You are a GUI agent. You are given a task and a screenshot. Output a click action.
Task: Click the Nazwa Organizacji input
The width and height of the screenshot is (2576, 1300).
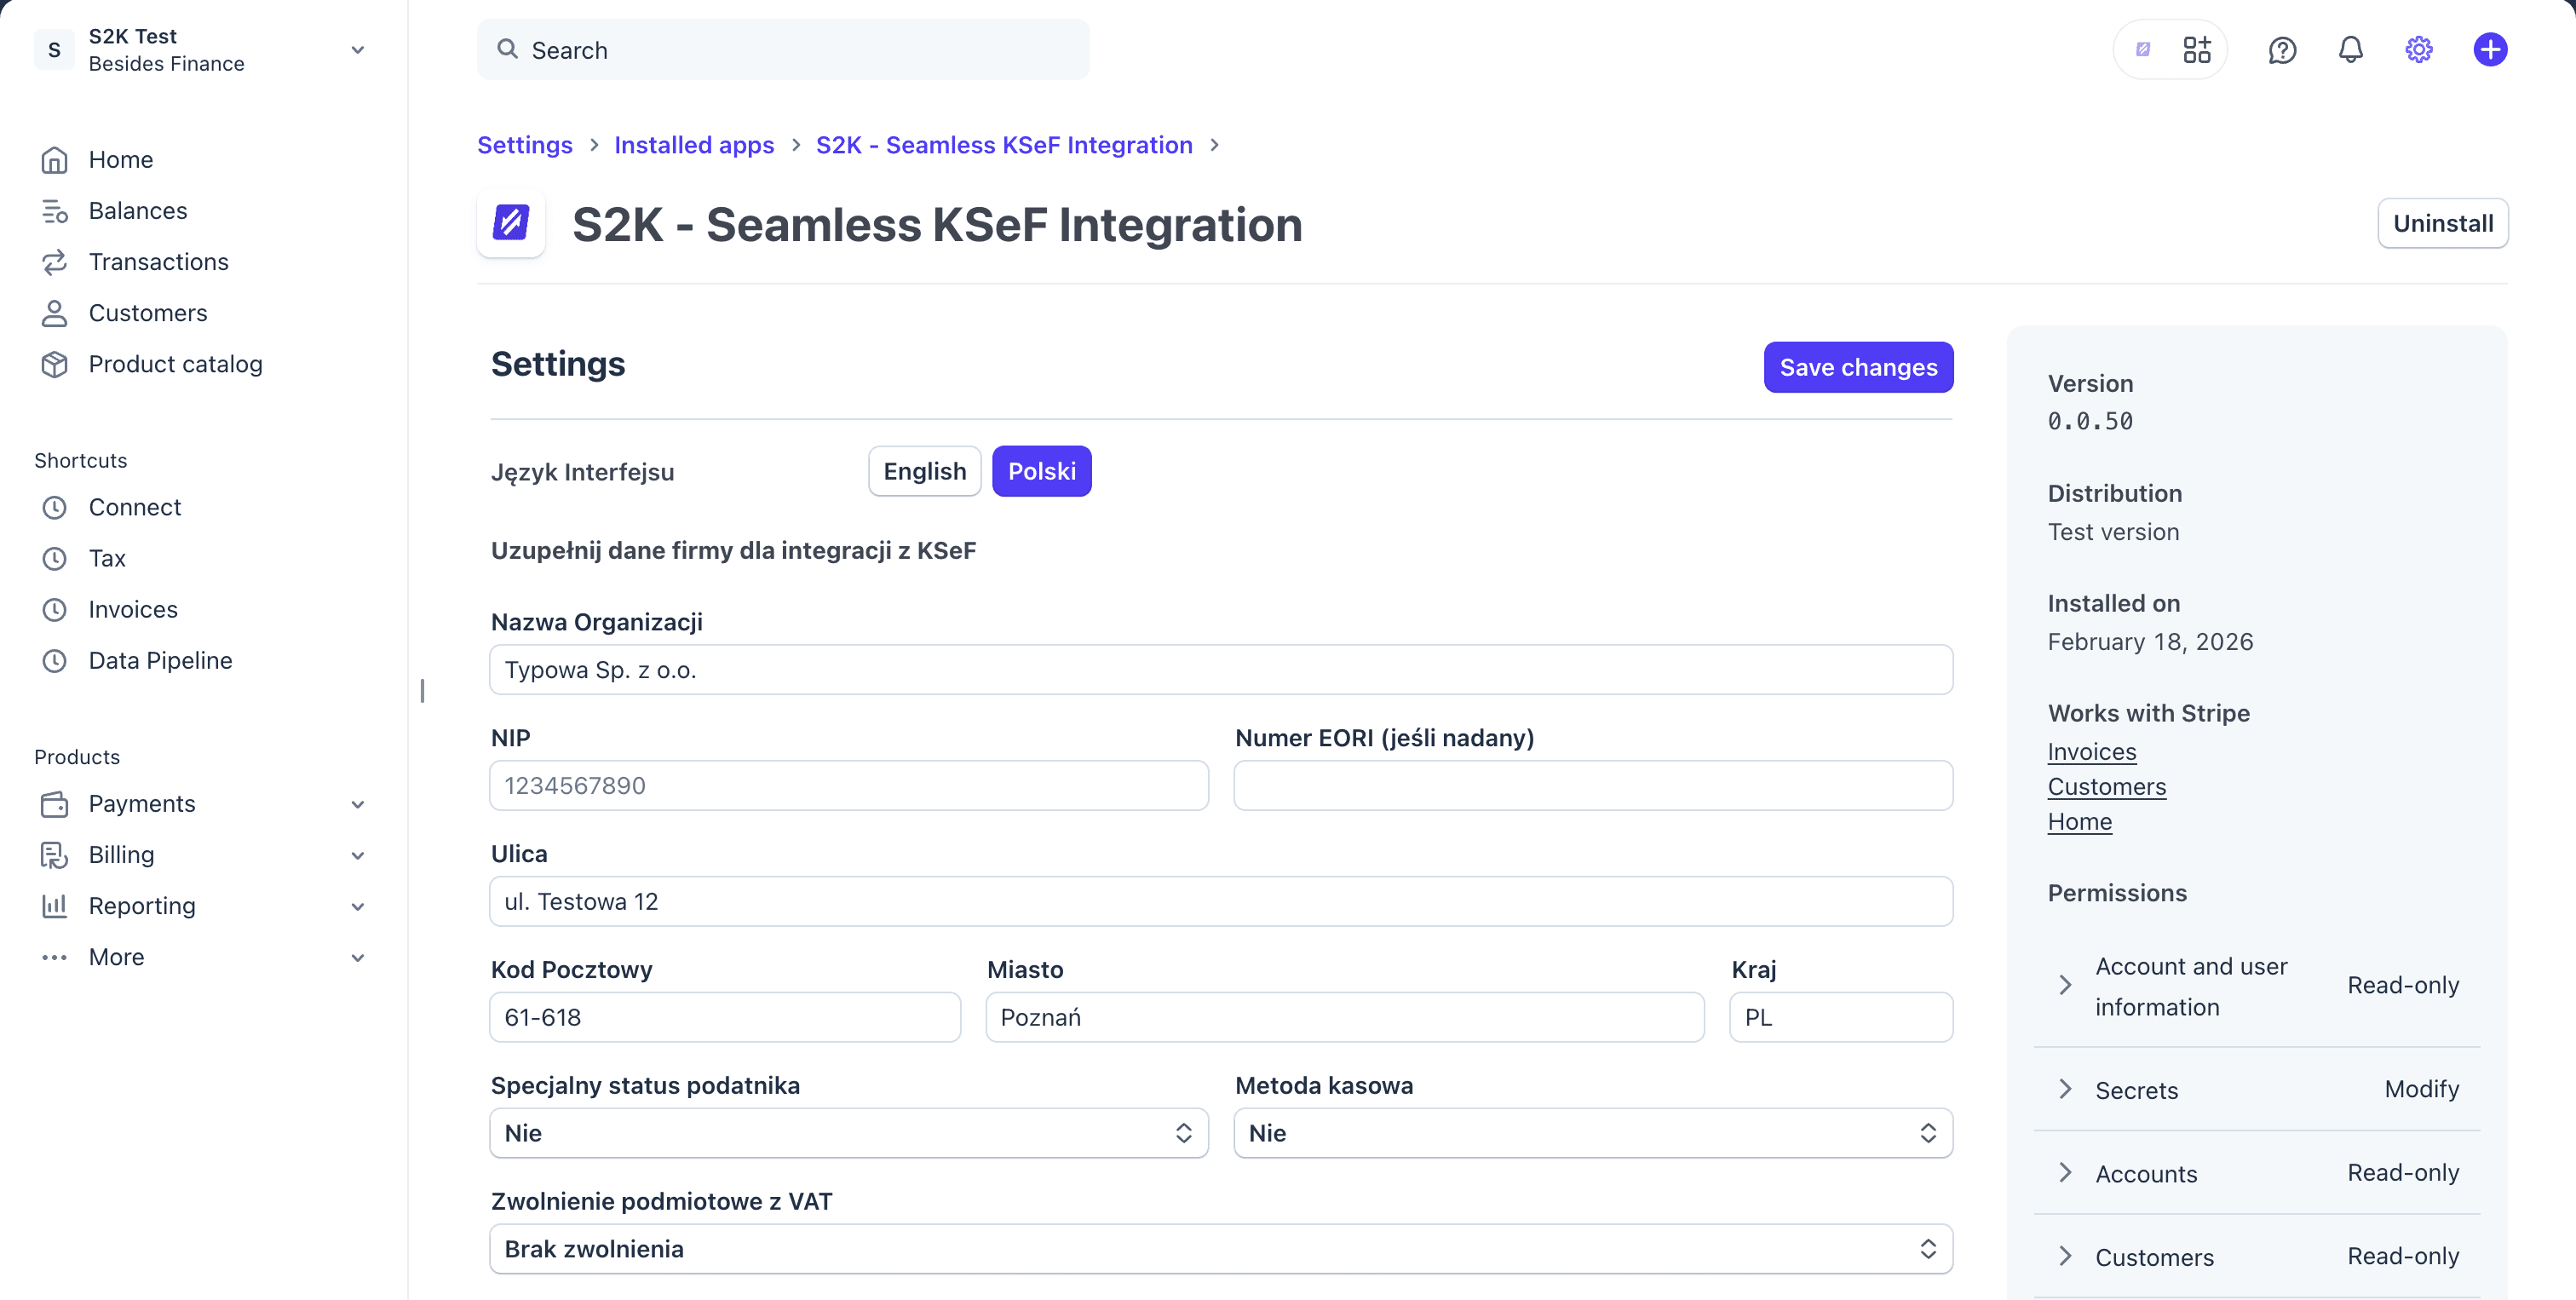point(1220,669)
